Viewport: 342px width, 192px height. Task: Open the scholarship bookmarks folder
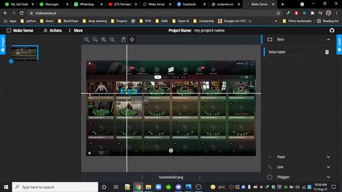click(x=204, y=21)
